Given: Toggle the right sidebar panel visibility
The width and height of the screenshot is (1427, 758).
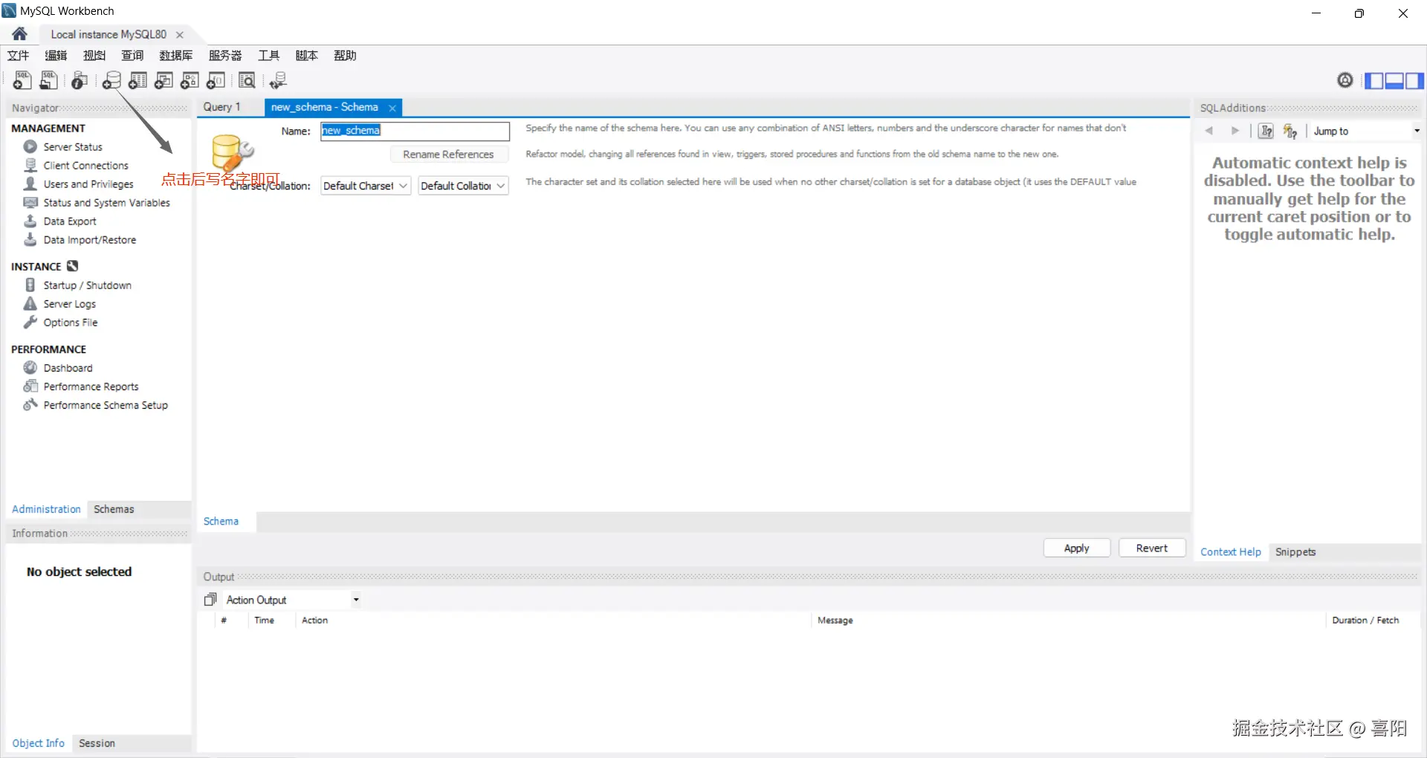Looking at the screenshot, I should pos(1414,80).
